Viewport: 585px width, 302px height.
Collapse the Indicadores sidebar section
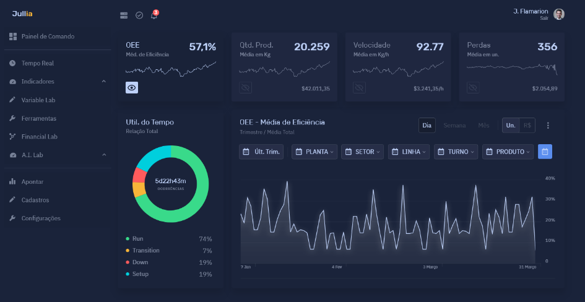[x=103, y=82]
